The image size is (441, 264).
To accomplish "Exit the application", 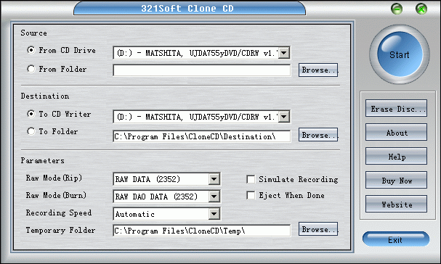I will (x=396, y=239).
